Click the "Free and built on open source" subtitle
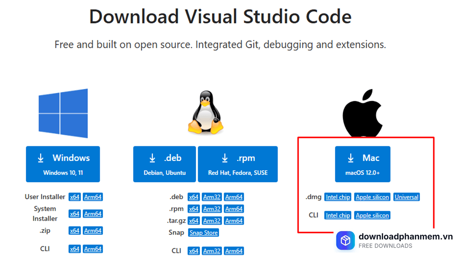Screen dimensions: 460x259 coord(220,45)
